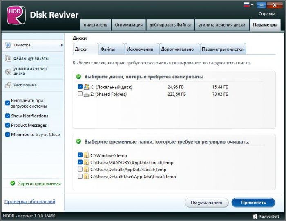Click the 24,95 ГБ size value
Image resolution: width=286 pixels, height=221 pixels.
point(176,87)
